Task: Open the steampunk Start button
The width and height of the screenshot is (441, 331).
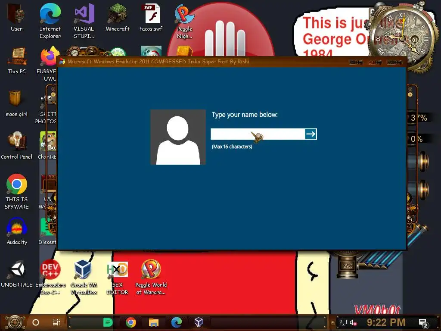Action: click(x=15, y=322)
